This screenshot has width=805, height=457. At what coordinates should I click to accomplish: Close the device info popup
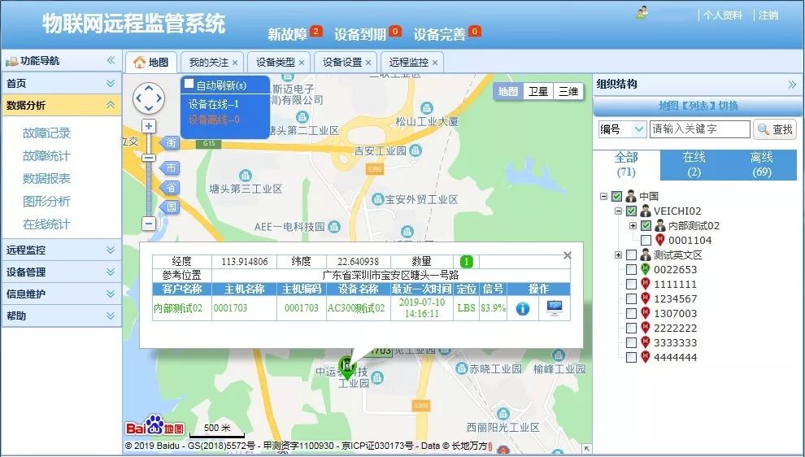coord(568,255)
